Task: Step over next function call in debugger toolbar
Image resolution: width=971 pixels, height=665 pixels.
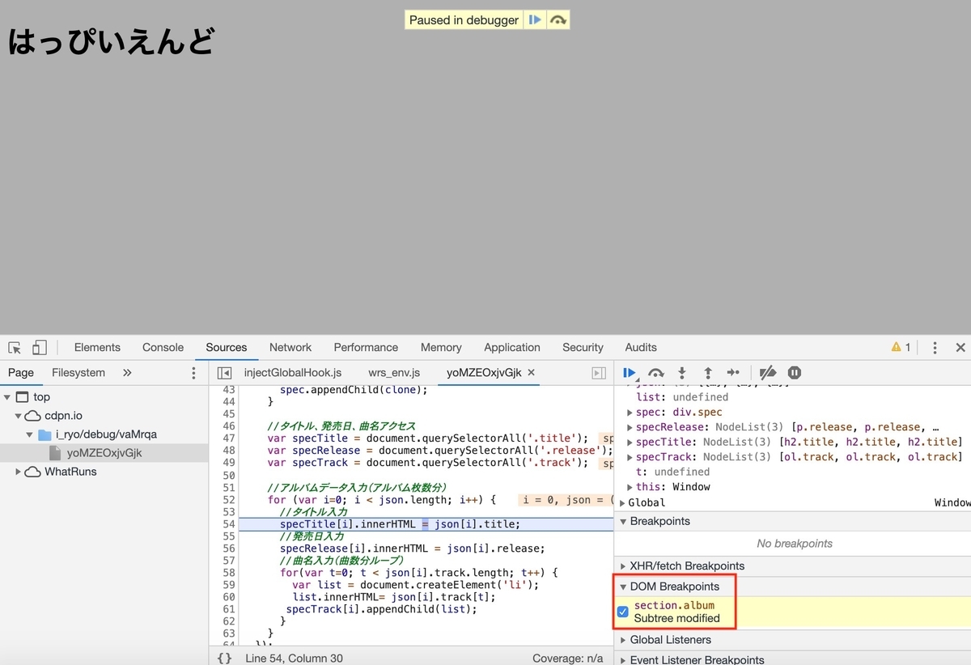Action: tap(656, 373)
